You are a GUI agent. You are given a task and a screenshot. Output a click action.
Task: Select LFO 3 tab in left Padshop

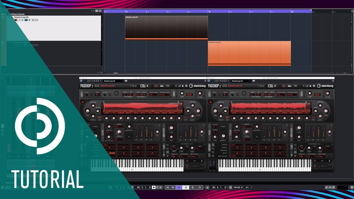click(x=167, y=152)
